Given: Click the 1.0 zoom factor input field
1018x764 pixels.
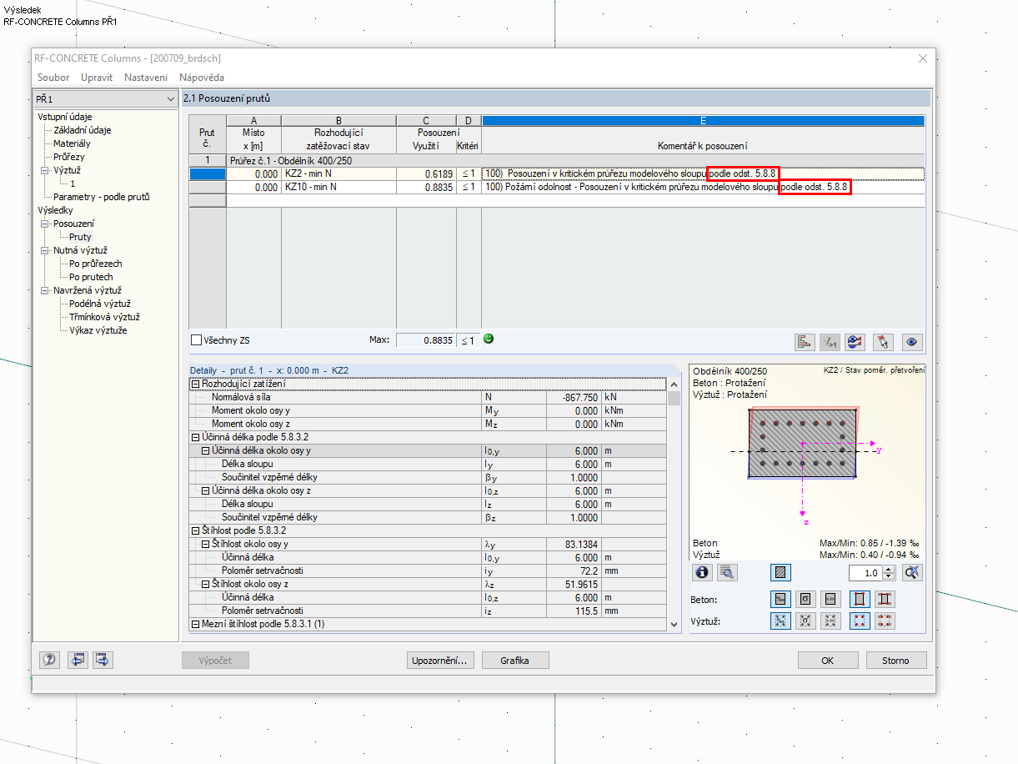Looking at the screenshot, I should (865, 573).
